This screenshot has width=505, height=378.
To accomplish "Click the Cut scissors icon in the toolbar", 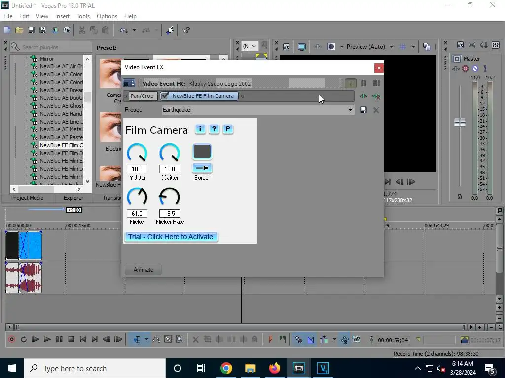I will click(82, 30).
